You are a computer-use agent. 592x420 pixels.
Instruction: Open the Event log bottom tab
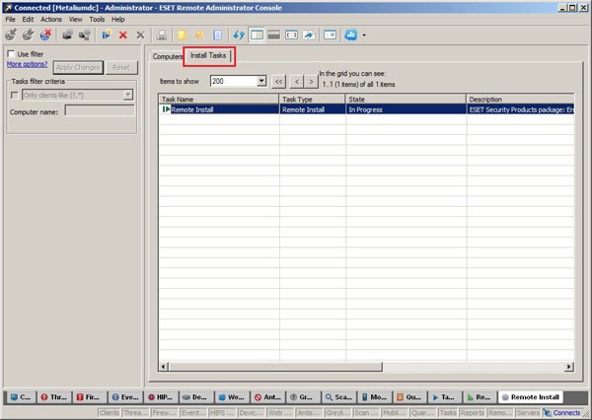[125, 397]
